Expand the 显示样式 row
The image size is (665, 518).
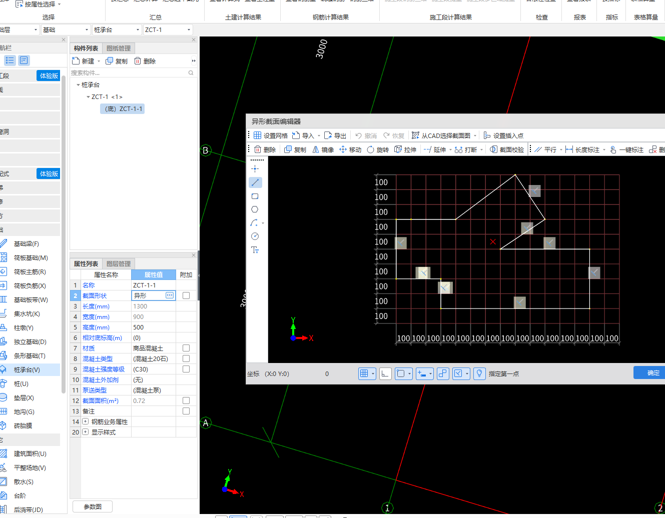[x=86, y=432]
